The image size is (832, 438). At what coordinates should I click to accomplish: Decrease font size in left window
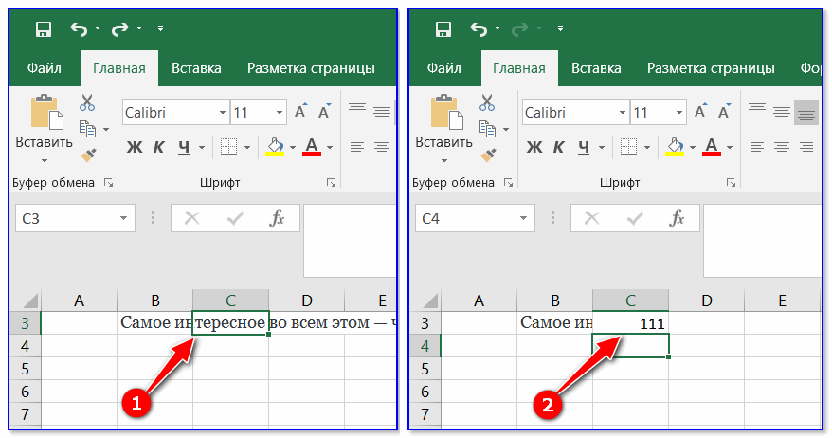click(324, 112)
